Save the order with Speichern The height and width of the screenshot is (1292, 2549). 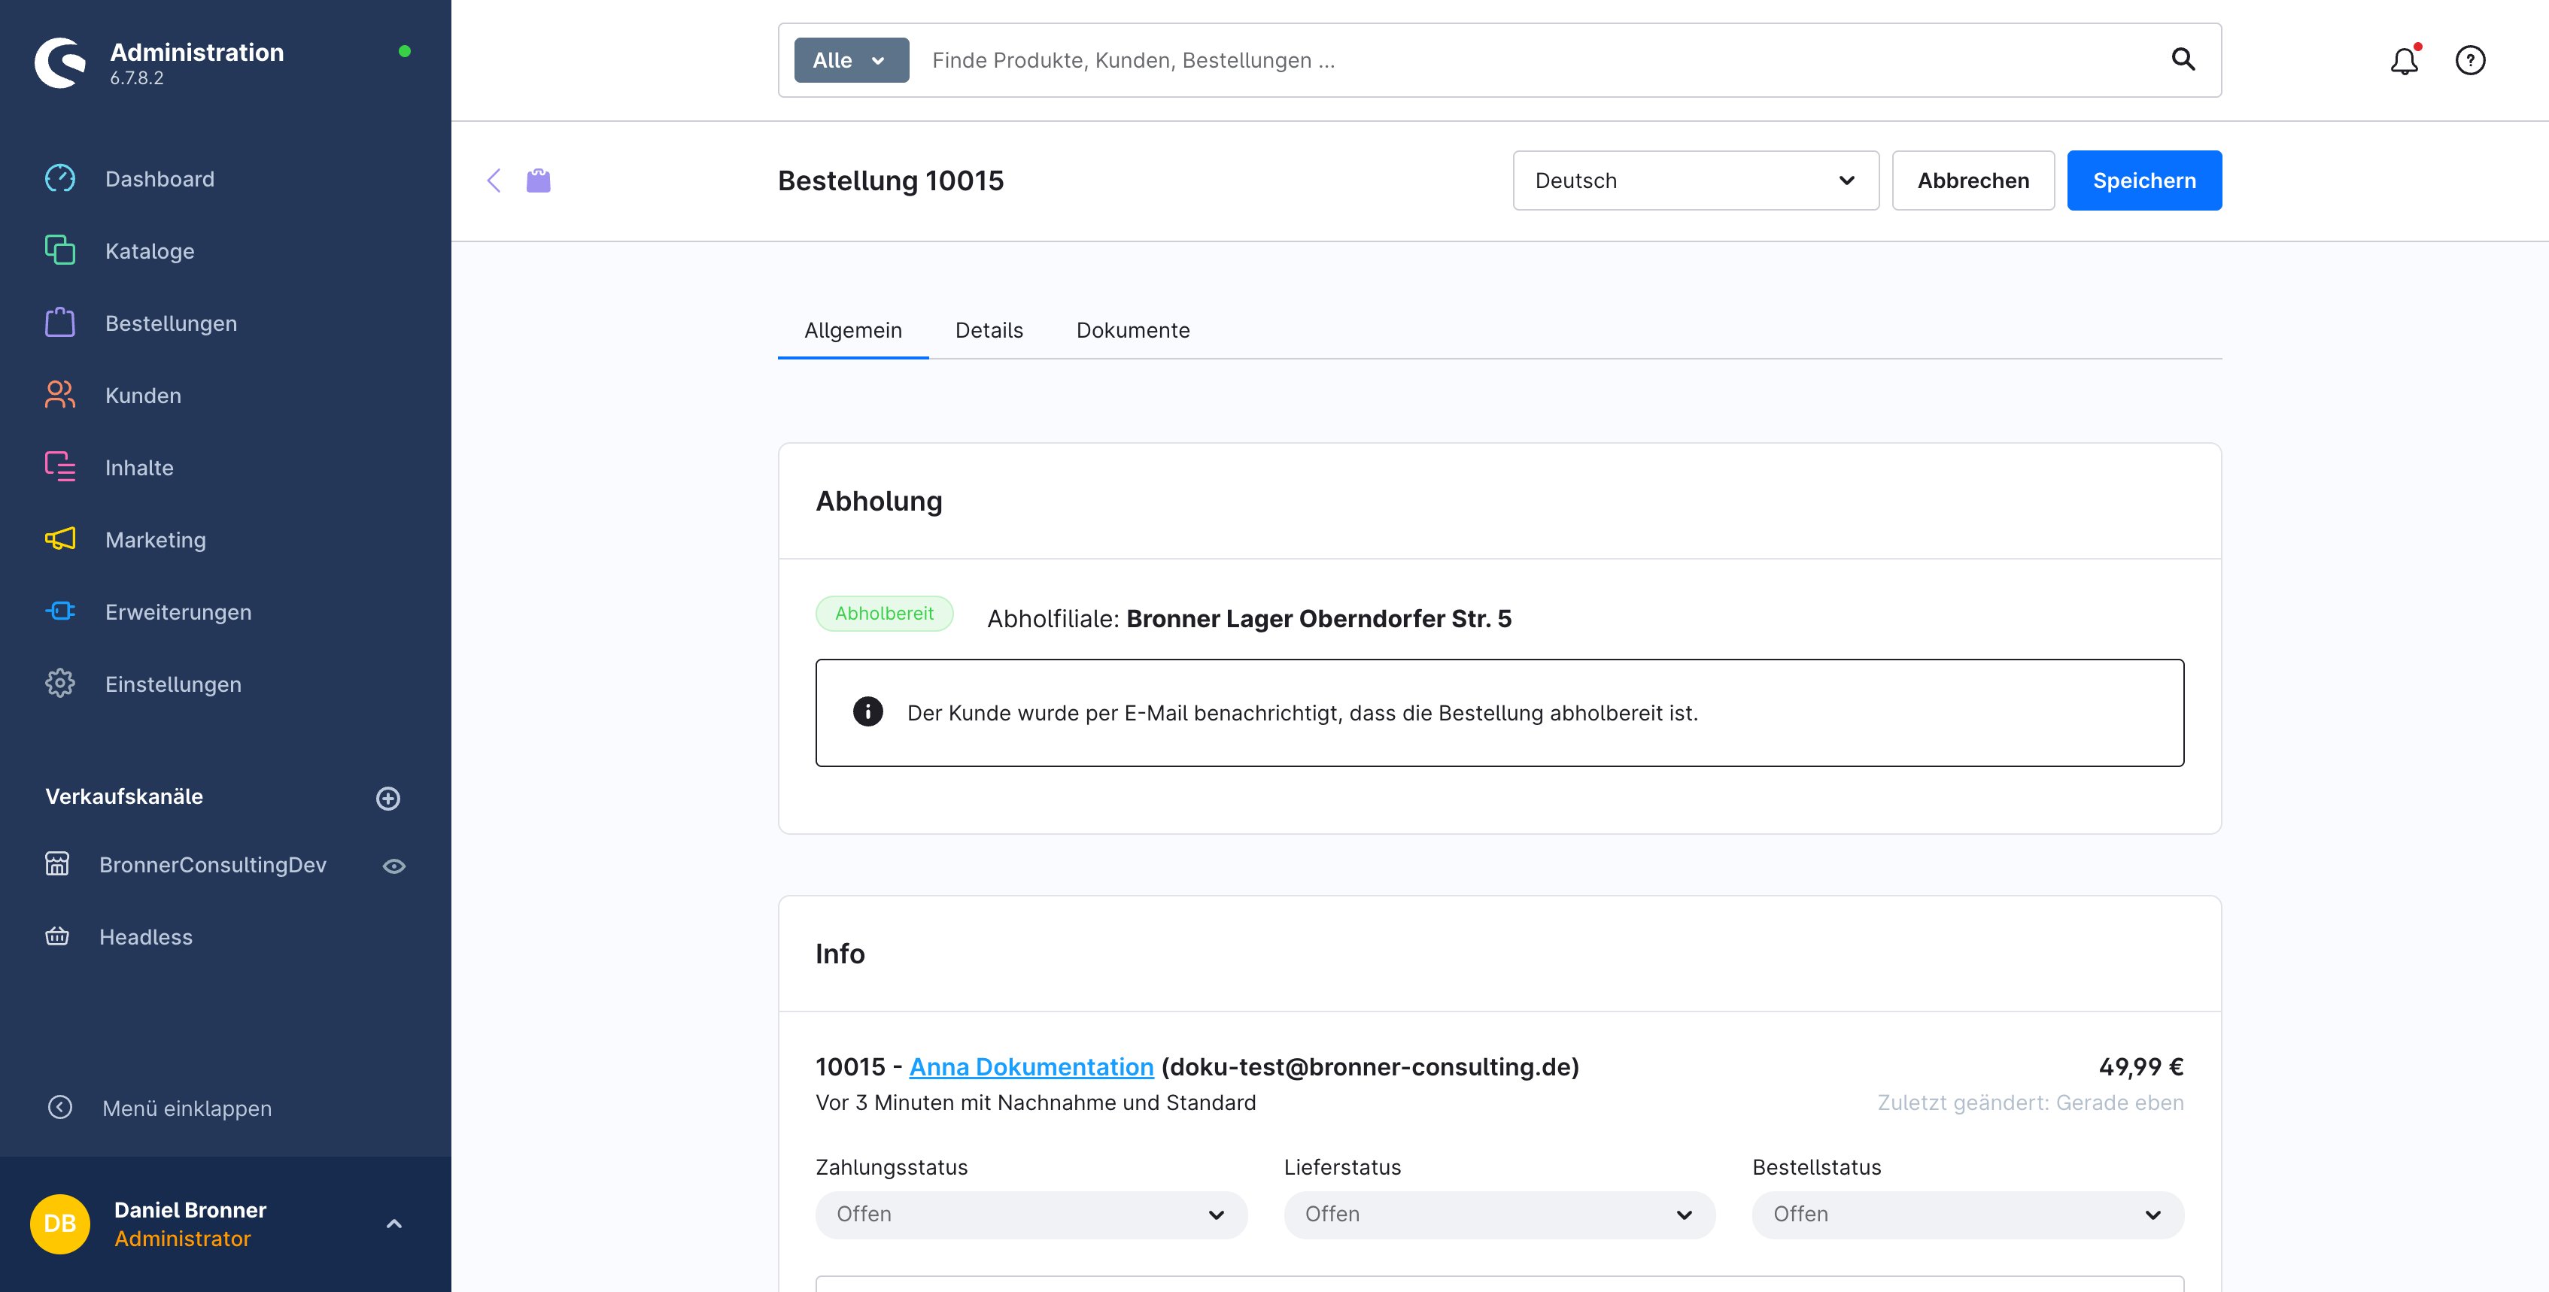(x=2143, y=180)
